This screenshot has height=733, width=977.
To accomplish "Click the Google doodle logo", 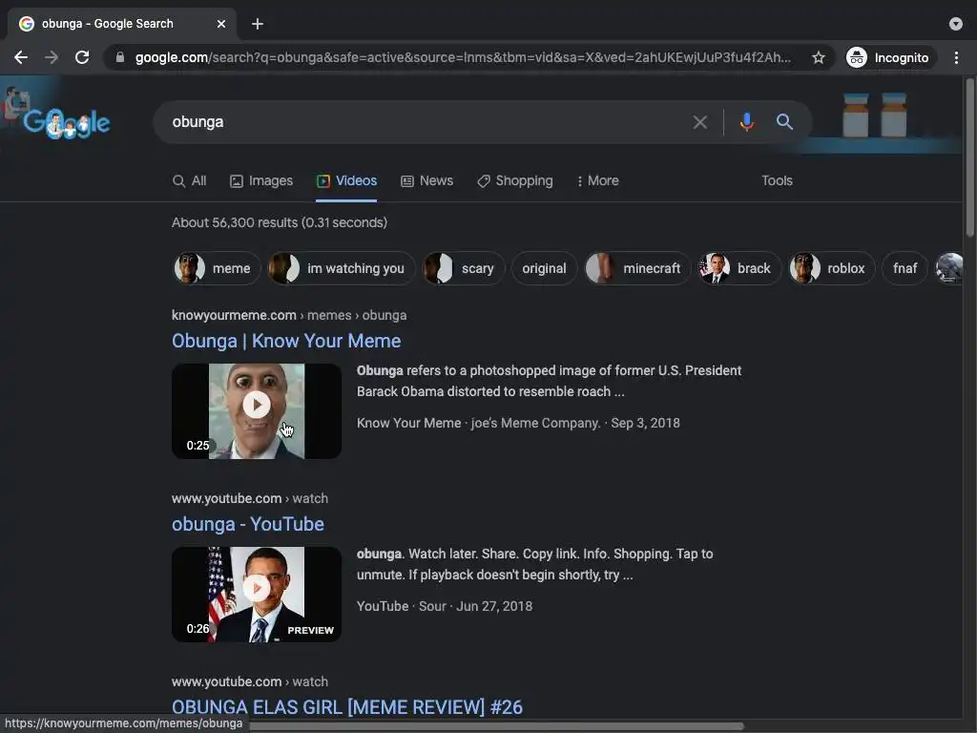I will pos(66,121).
